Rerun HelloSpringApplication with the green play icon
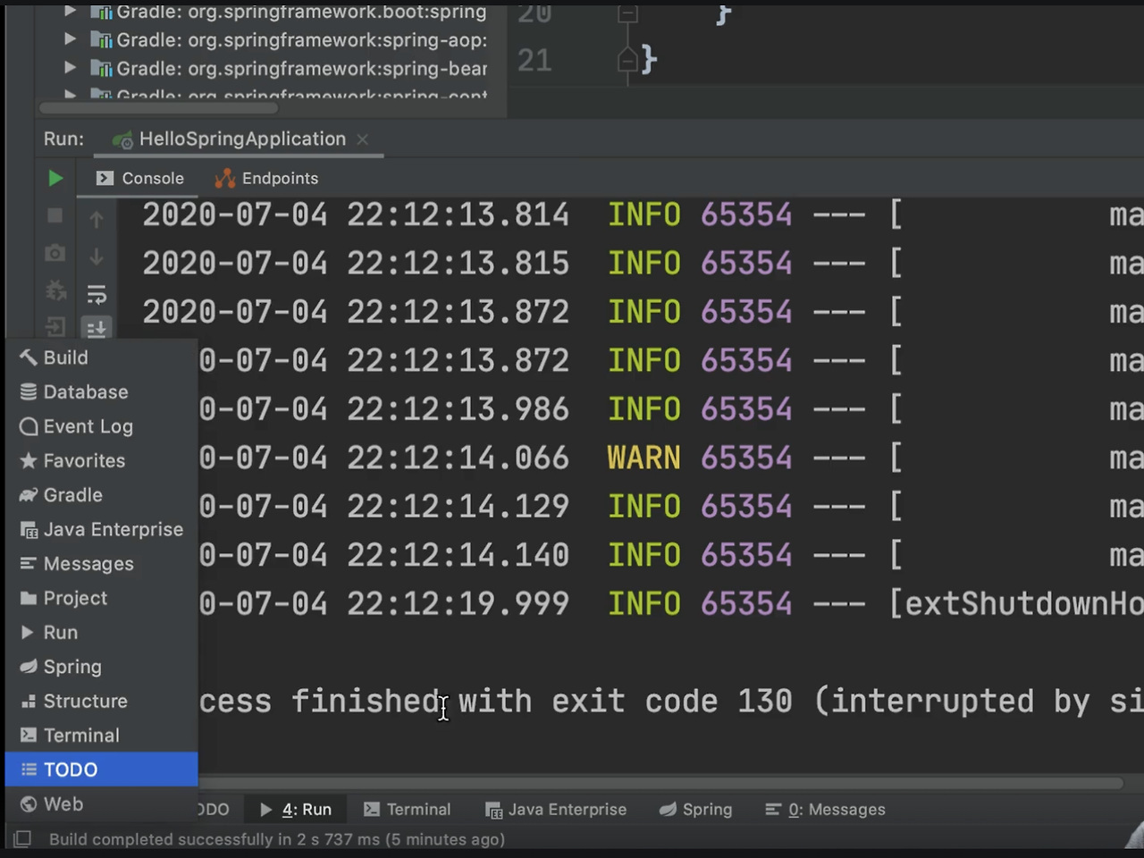 55,178
